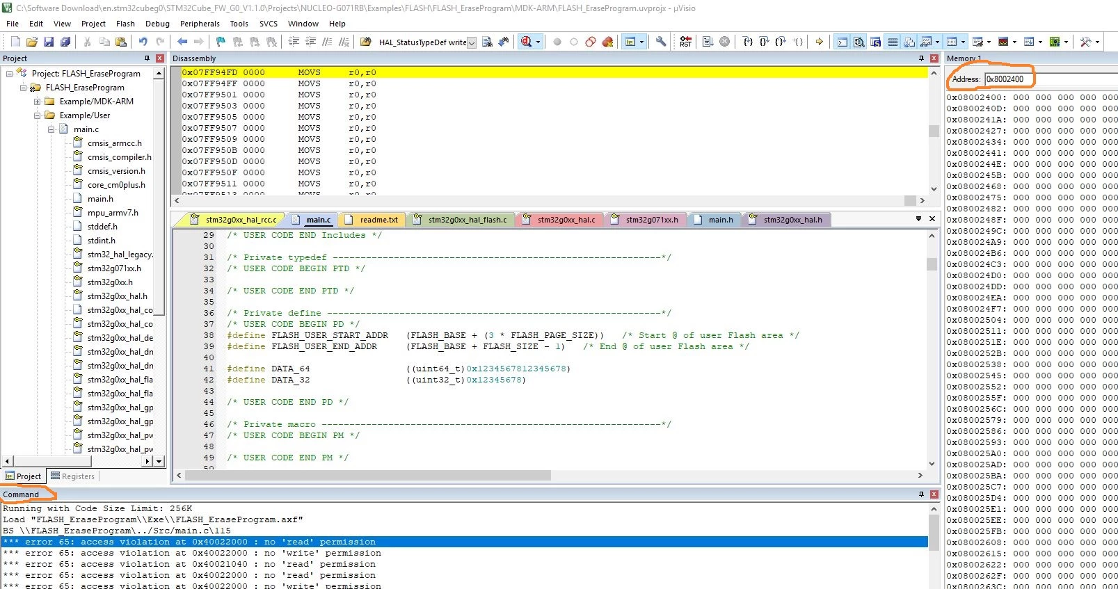Reset the CPU with RST icon
Screen dimensions: 1118x589
coord(686,42)
